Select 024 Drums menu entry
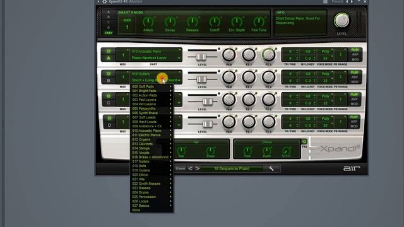The height and width of the screenshot is (227, 404). [x=151, y=192]
